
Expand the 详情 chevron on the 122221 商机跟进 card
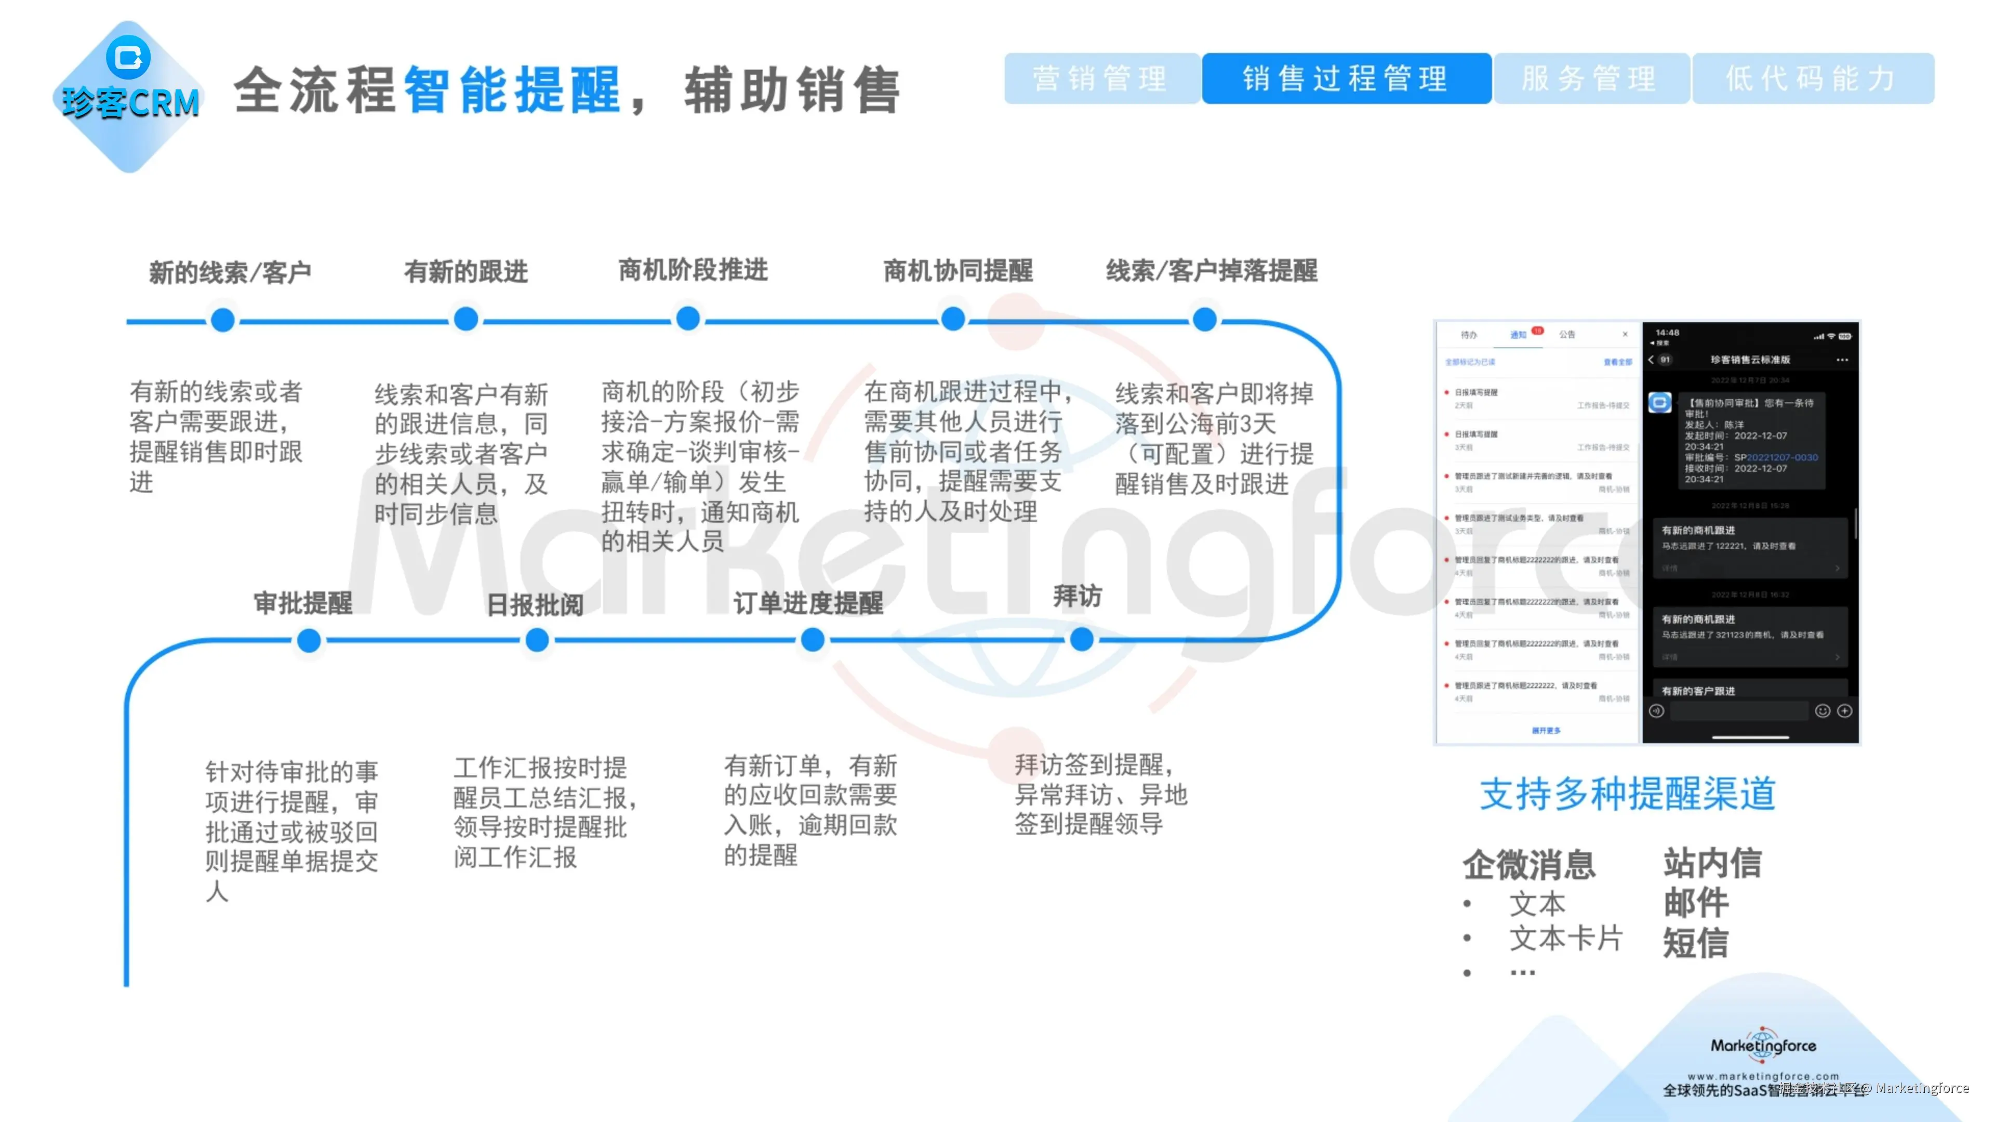click(x=1838, y=569)
